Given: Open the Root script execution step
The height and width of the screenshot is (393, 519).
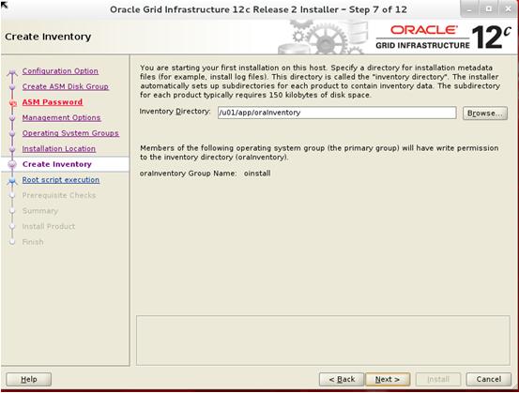Looking at the screenshot, I should (61, 180).
